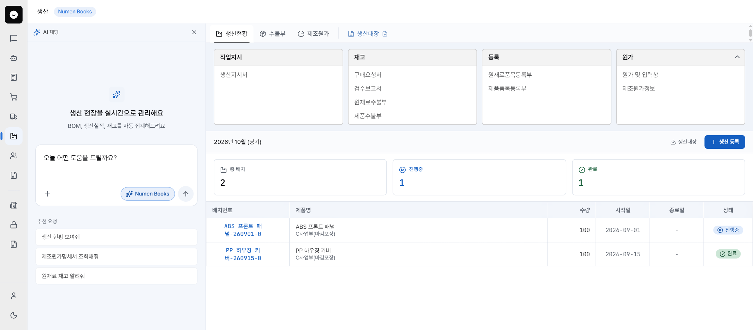Open the shopping cart sidebar icon

(14, 97)
